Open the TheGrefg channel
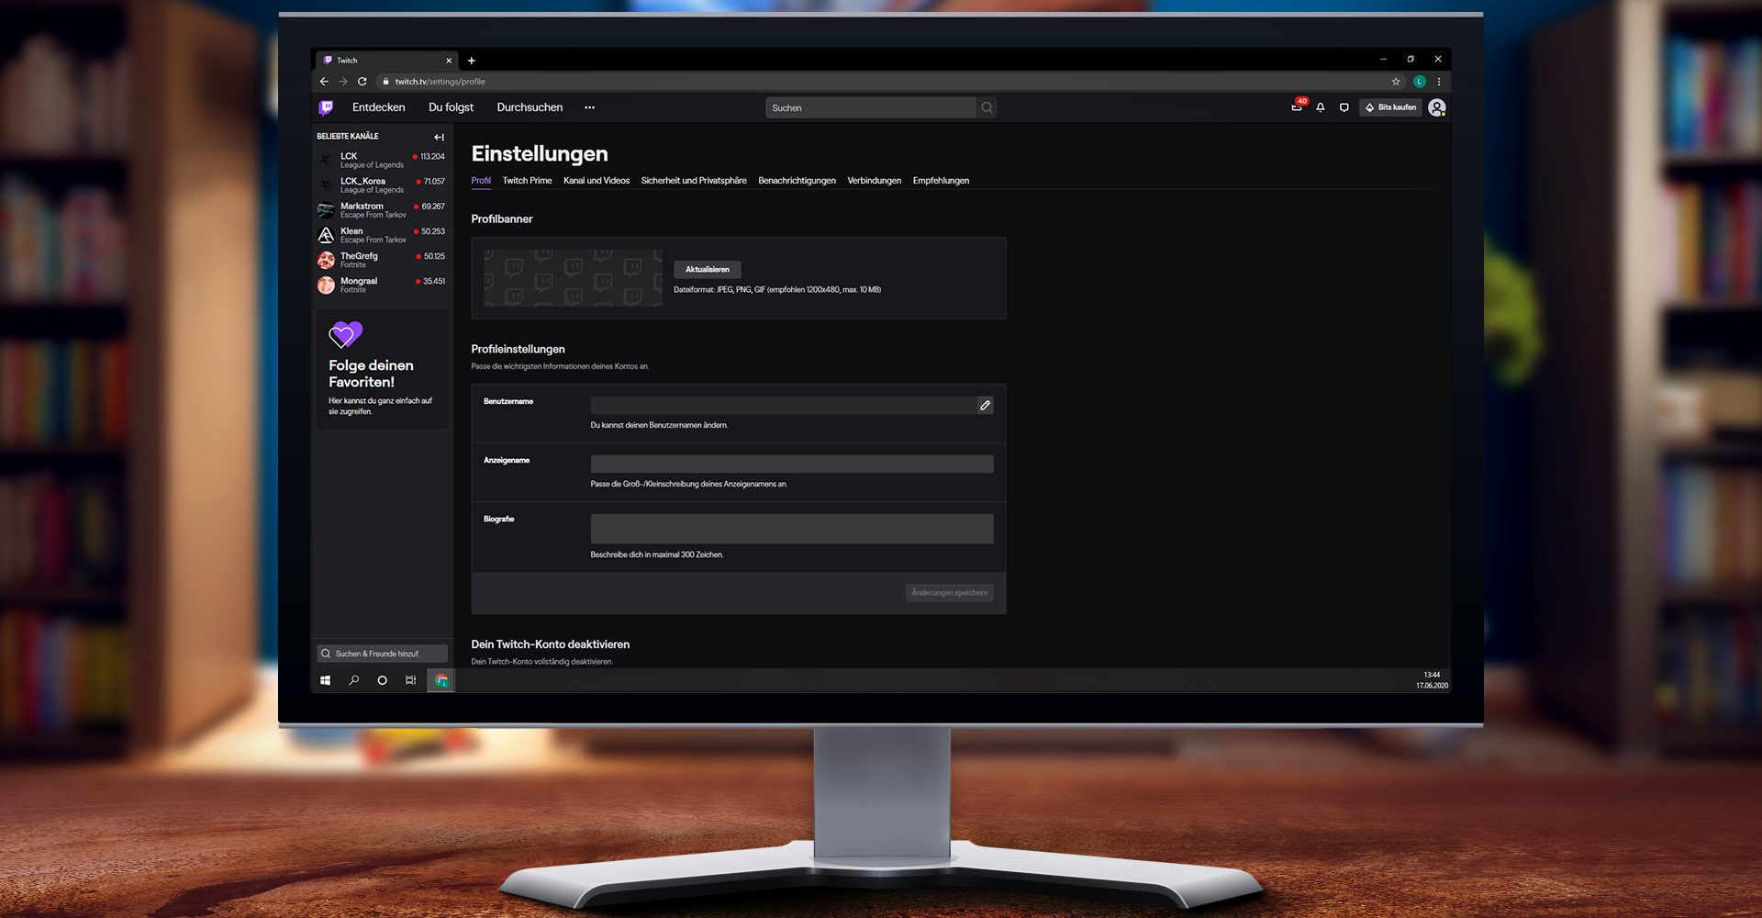1762x918 pixels. (x=381, y=260)
